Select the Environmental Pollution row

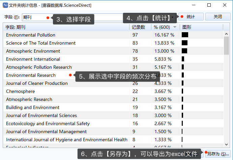point(114,35)
